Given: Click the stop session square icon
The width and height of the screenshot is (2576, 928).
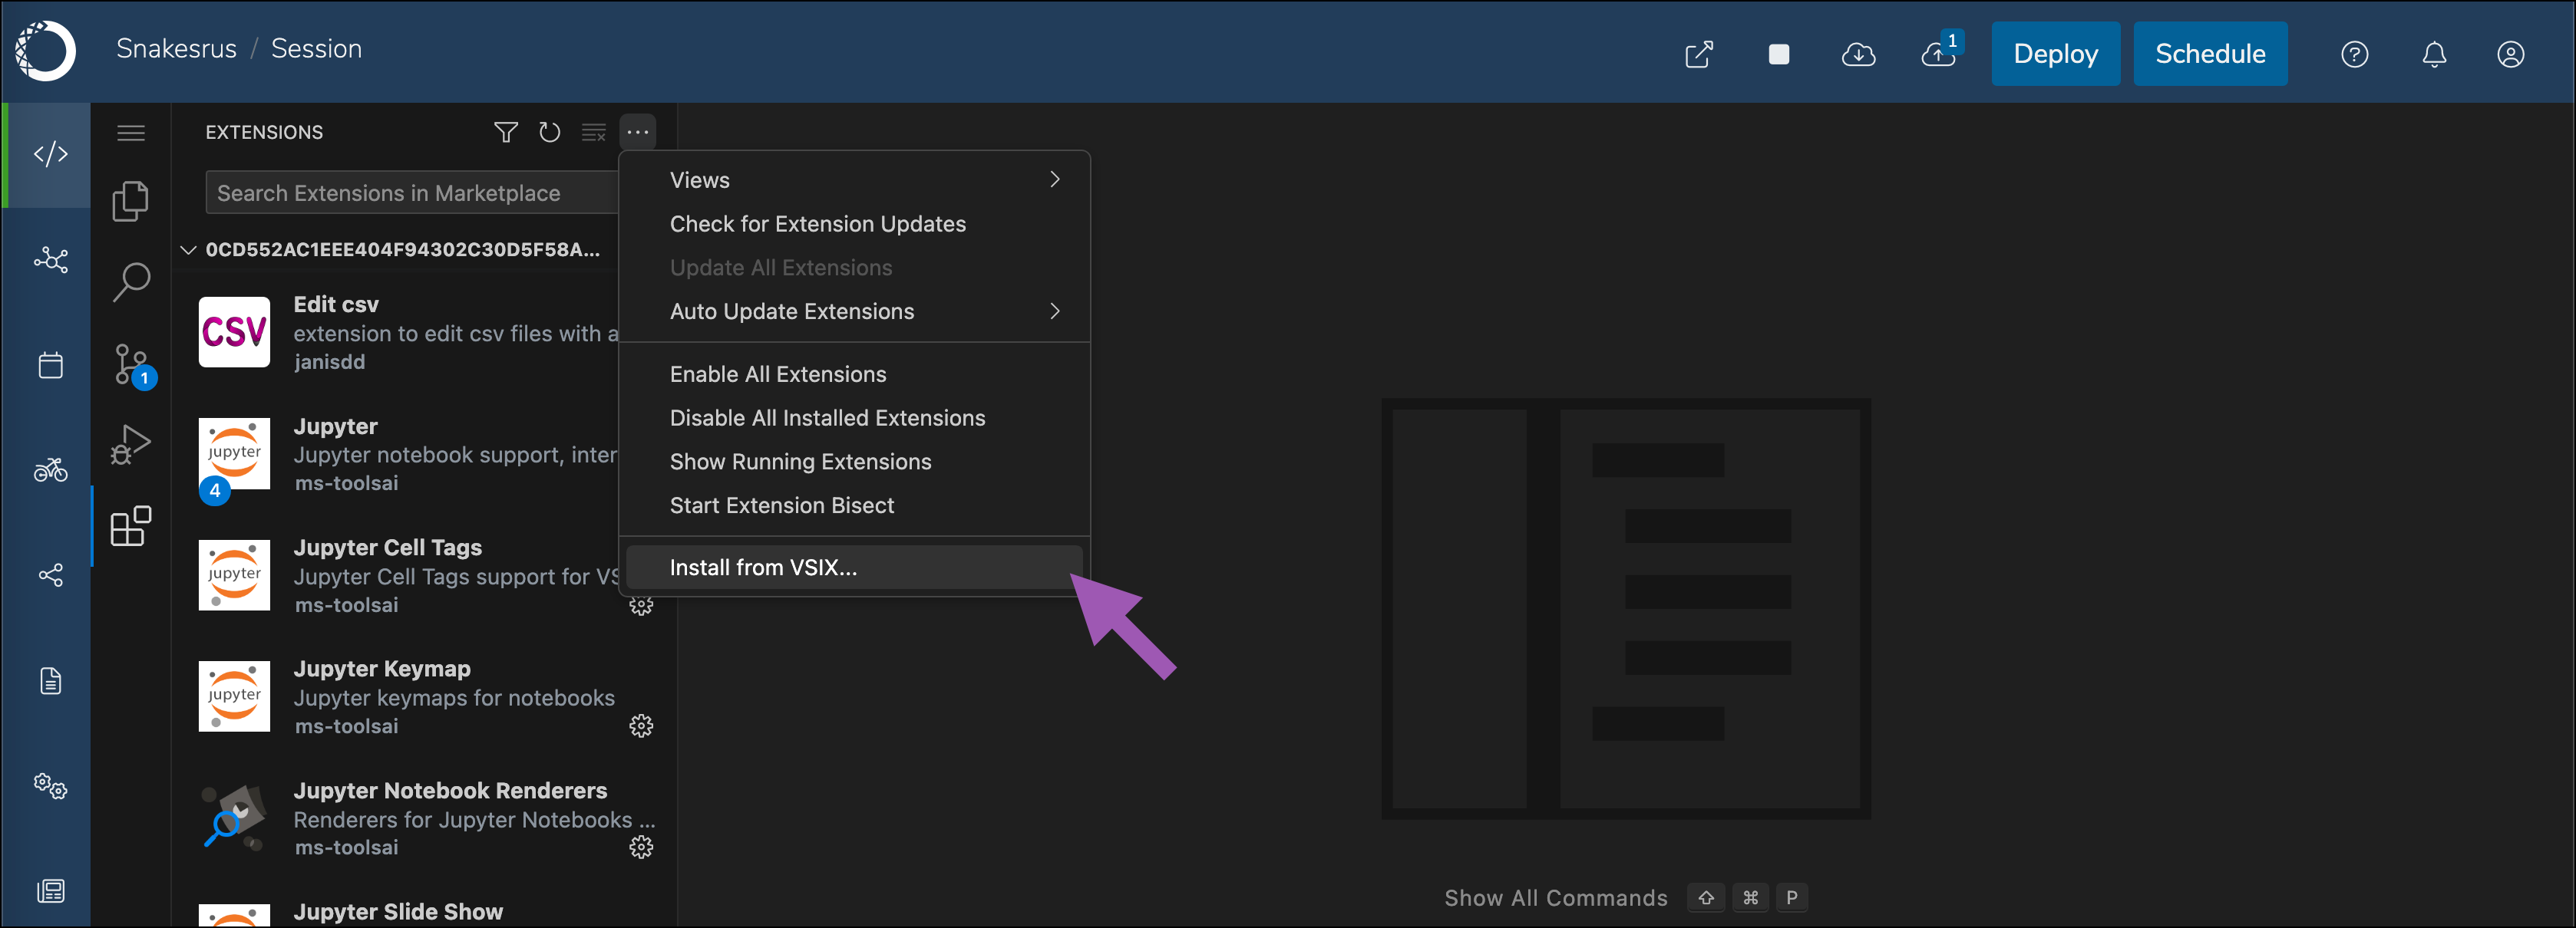Looking at the screenshot, I should [1778, 54].
